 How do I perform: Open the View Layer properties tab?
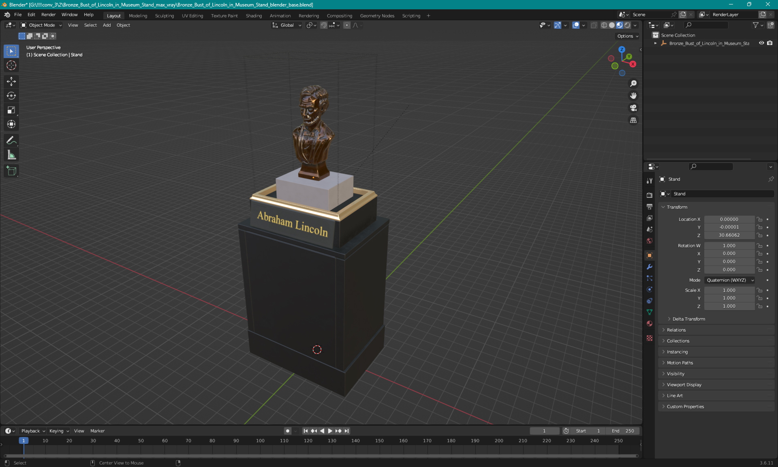[650, 218]
